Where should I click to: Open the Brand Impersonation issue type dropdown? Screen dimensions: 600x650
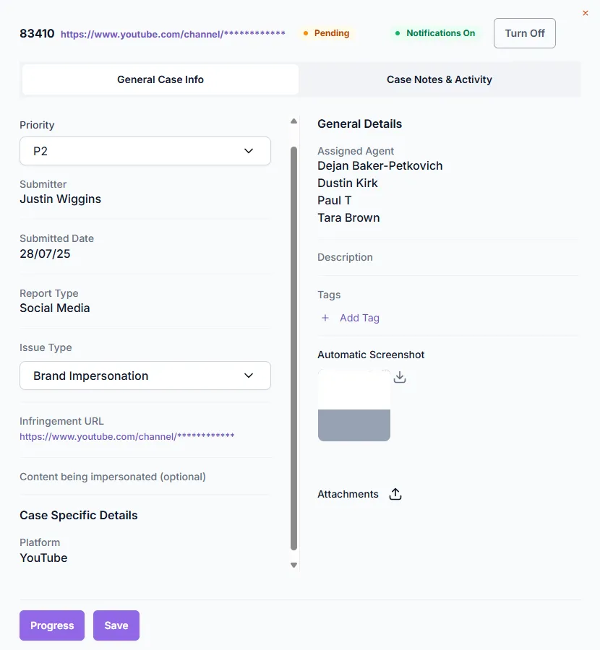tap(145, 376)
